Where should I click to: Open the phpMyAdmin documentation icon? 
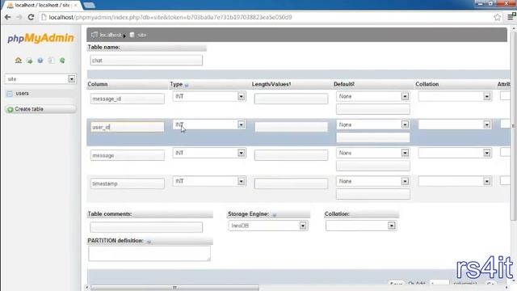pos(51,61)
